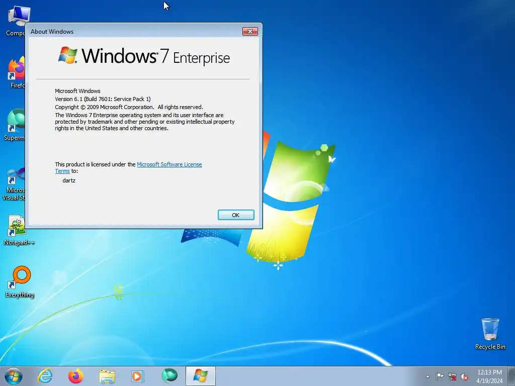Select Microsoft Visual Studio desktop shortcut
The width and height of the screenshot is (515, 386).
pos(13,184)
